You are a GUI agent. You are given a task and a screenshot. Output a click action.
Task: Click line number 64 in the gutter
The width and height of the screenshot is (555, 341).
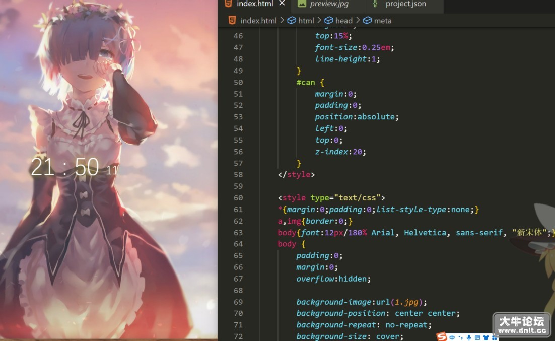(x=238, y=244)
